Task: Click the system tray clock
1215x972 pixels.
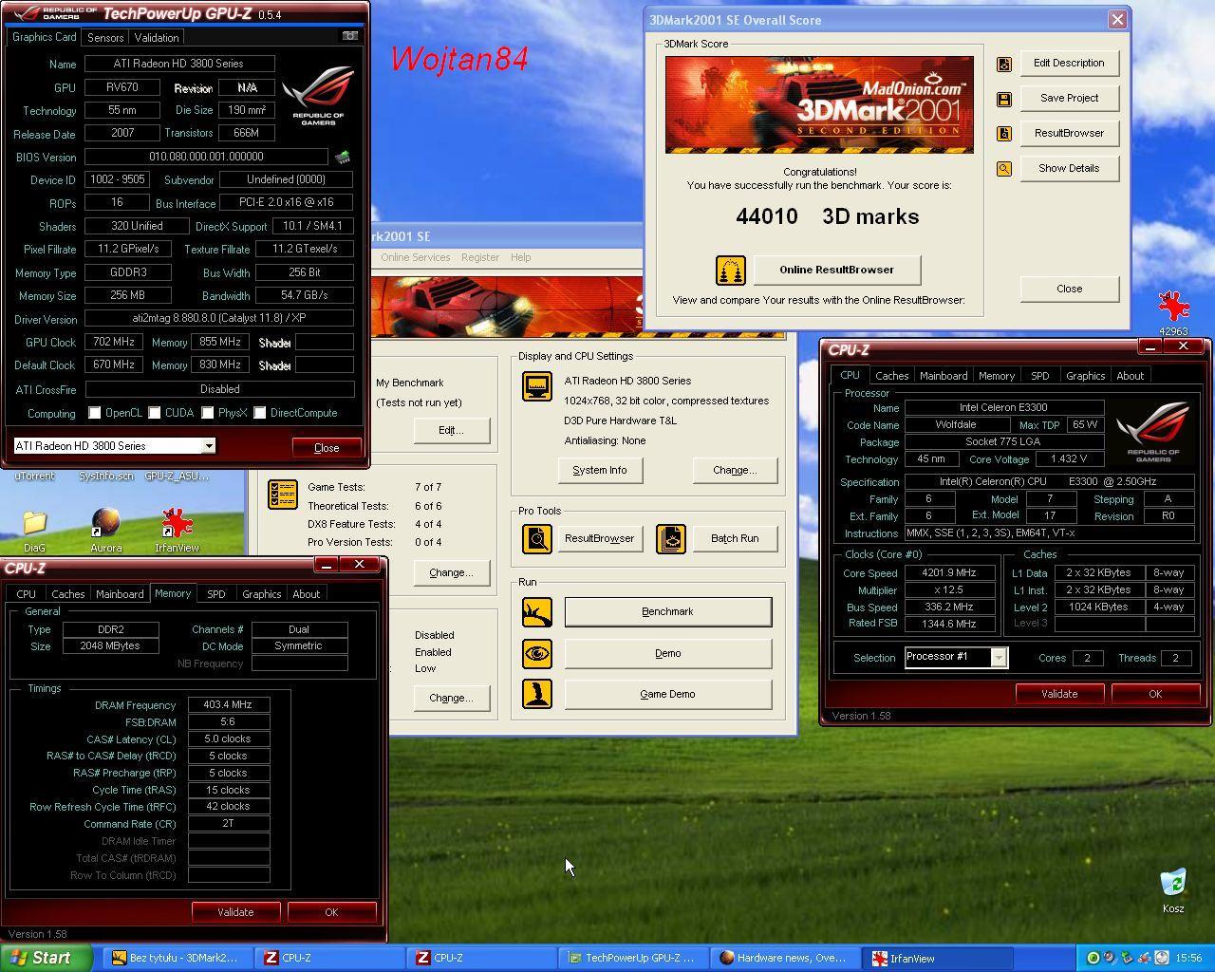Action: tap(1188, 959)
